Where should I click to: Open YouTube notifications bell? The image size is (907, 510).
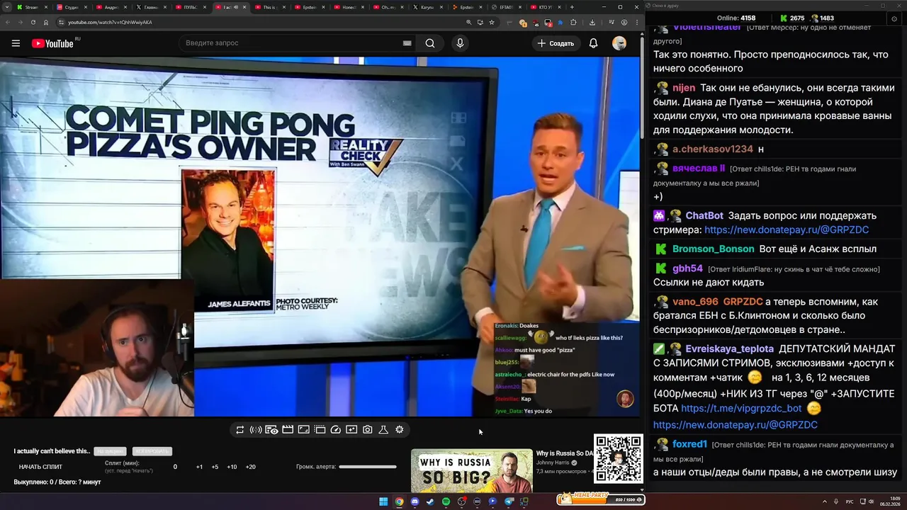tap(593, 43)
